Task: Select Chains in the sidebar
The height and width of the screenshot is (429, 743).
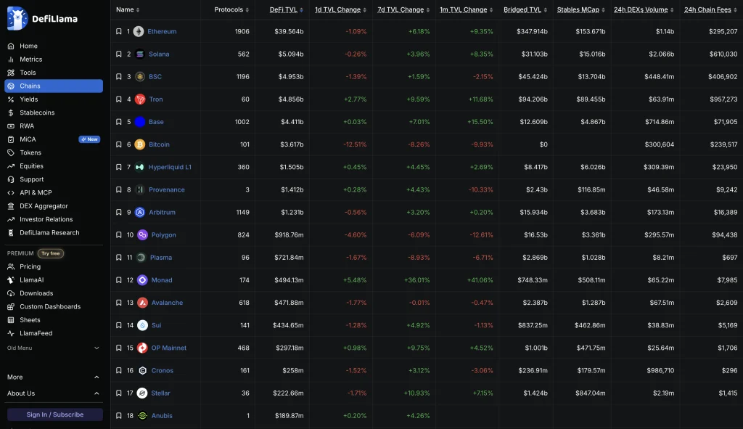Action: 54,86
